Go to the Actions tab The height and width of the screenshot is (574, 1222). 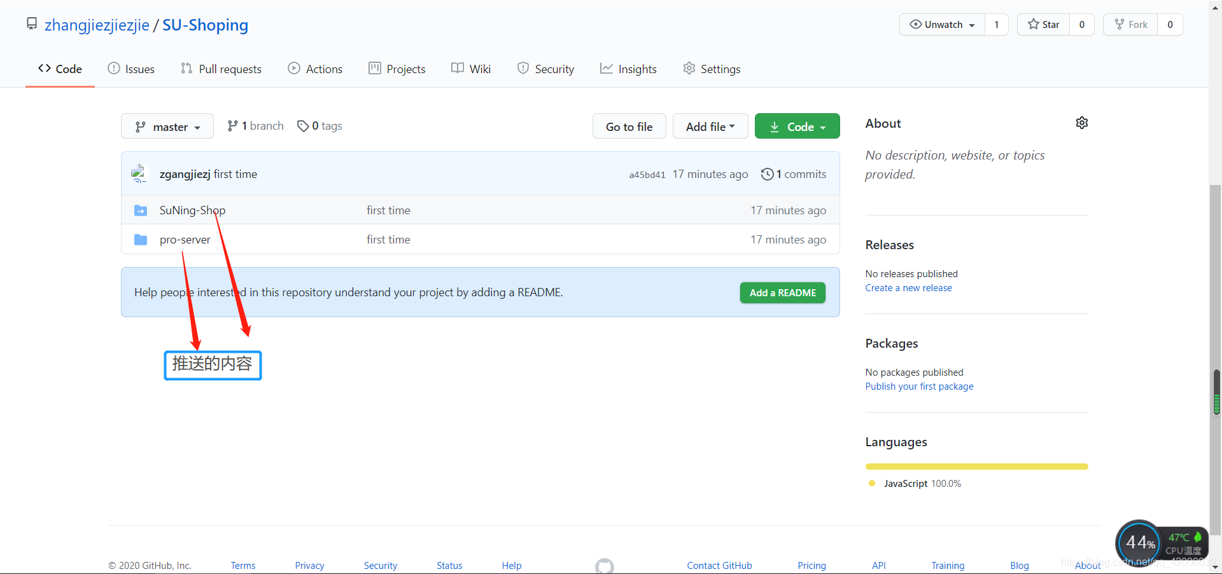coord(315,69)
